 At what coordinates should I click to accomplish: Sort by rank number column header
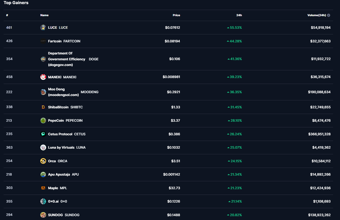7,15
